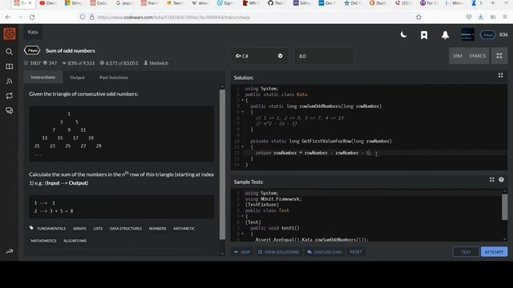
Task: Switch to the GitHub browser tab
Action: pos(277,3)
